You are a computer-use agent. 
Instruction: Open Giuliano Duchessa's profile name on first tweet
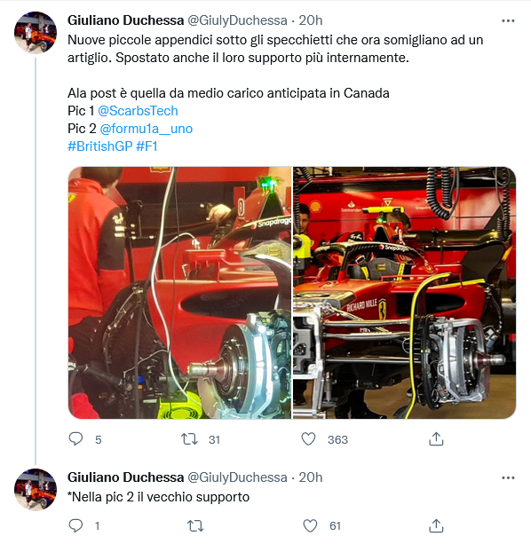point(125,20)
